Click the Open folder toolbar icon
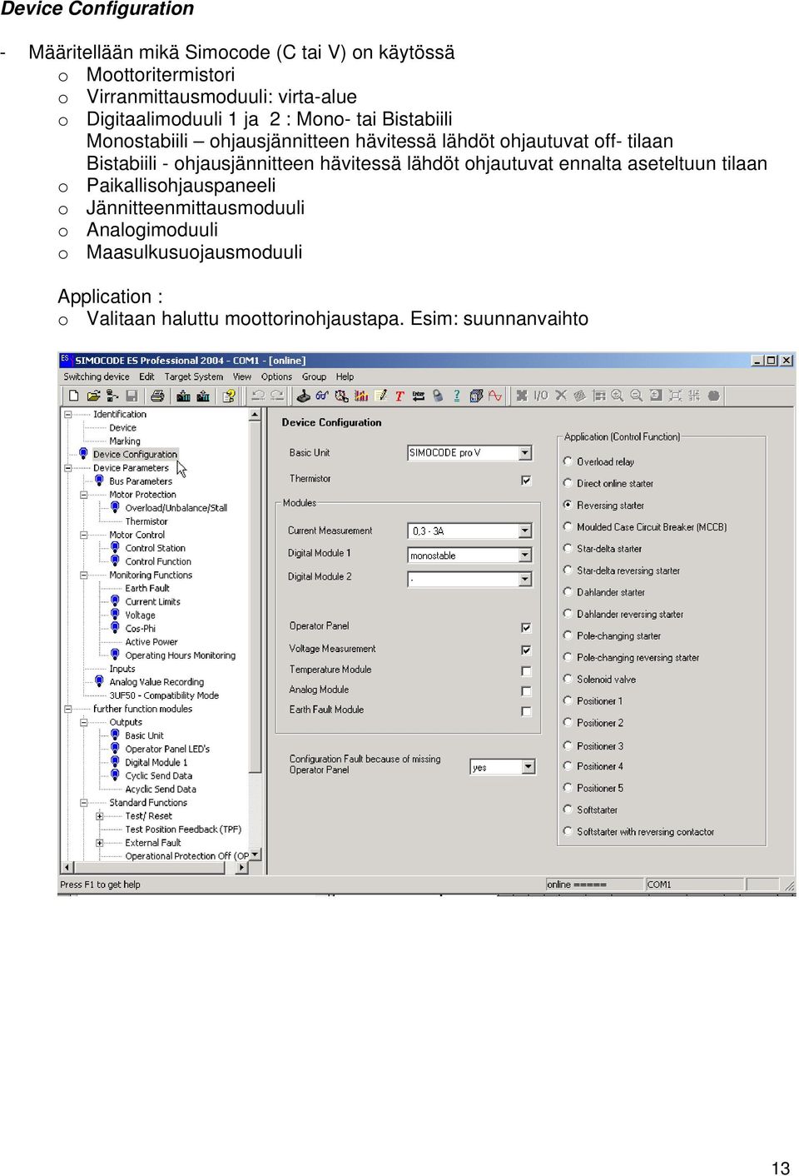Image resolution: width=799 pixels, height=1176 pixels. pos(93,396)
